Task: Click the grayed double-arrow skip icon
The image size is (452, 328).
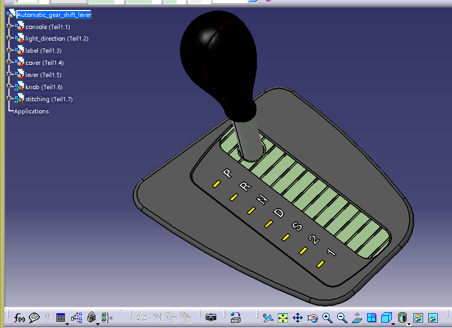Action: click(157, 317)
